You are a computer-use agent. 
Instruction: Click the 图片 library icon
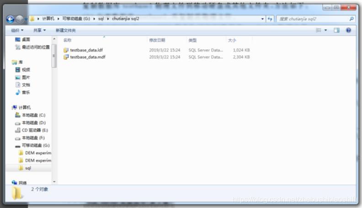pyautogui.click(x=18, y=77)
